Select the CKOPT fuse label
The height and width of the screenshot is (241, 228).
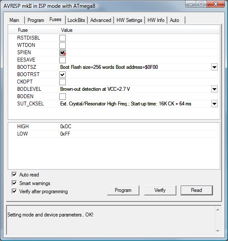[x=25, y=82]
